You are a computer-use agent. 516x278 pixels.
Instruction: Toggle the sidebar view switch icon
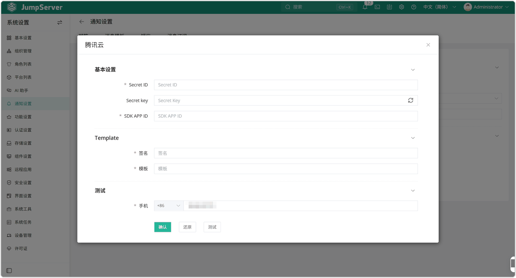tap(60, 22)
